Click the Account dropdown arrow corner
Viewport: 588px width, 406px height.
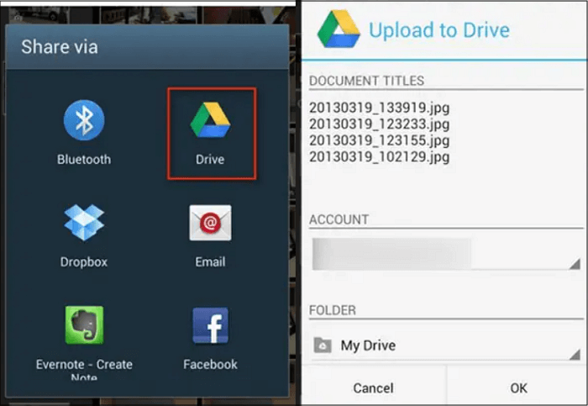(574, 264)
